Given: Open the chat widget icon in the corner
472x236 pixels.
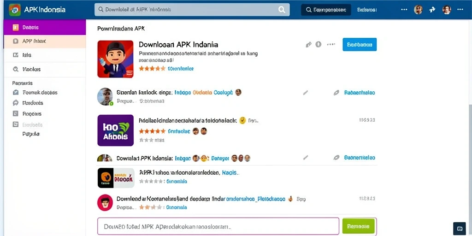Looking at the screenshot, I should (460, 229).
